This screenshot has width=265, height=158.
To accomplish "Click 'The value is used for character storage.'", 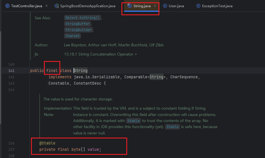I will click(x=78, y=99).
